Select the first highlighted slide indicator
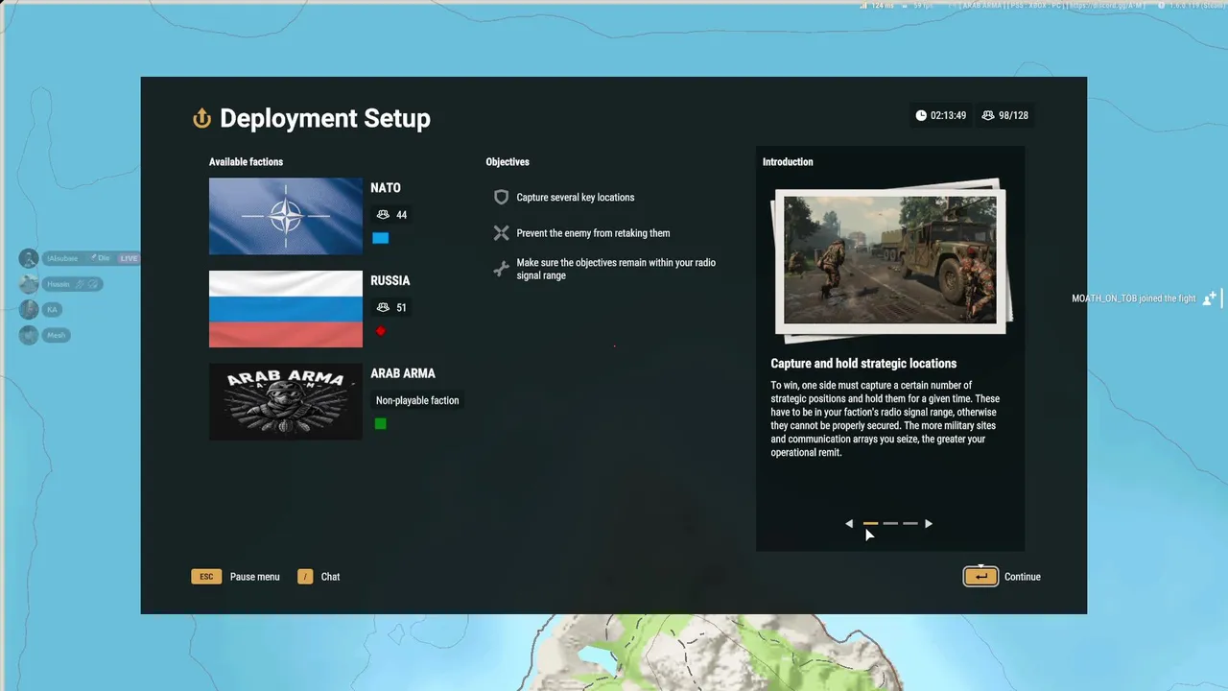Image resolution: width=1228 pixels, height=691 pixels. [870, 524]
